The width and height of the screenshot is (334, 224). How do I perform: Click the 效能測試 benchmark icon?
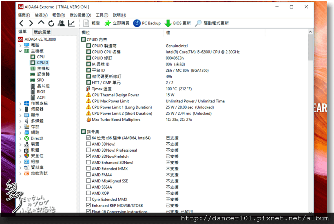[27, 174]
